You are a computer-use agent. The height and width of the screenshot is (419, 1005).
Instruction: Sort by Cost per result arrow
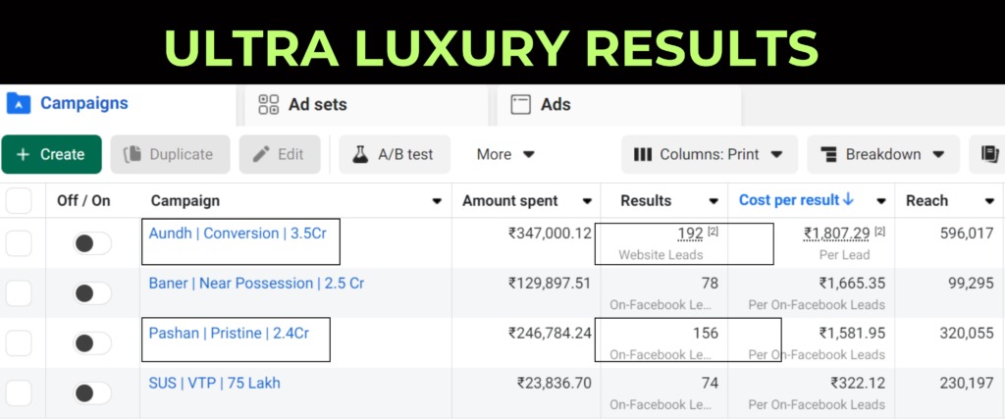pyautogui.click(x=848, y=200)
